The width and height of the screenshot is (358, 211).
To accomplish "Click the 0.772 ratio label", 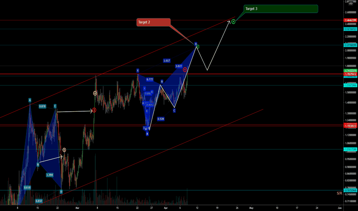I will (x=150, y=79).
